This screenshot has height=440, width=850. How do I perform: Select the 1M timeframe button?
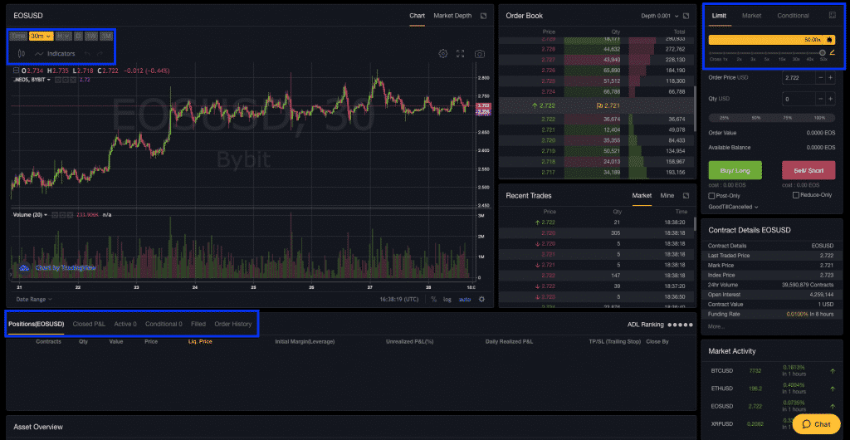coord(106,37)
